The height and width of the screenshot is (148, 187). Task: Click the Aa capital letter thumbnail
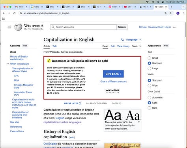coord(122,115)
